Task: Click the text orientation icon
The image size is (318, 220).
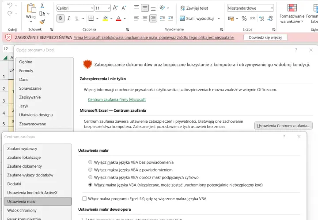Action: [x=163, y=8]
